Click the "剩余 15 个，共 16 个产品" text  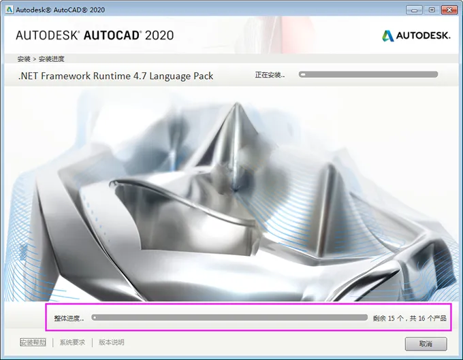click(x=410, y=318)
